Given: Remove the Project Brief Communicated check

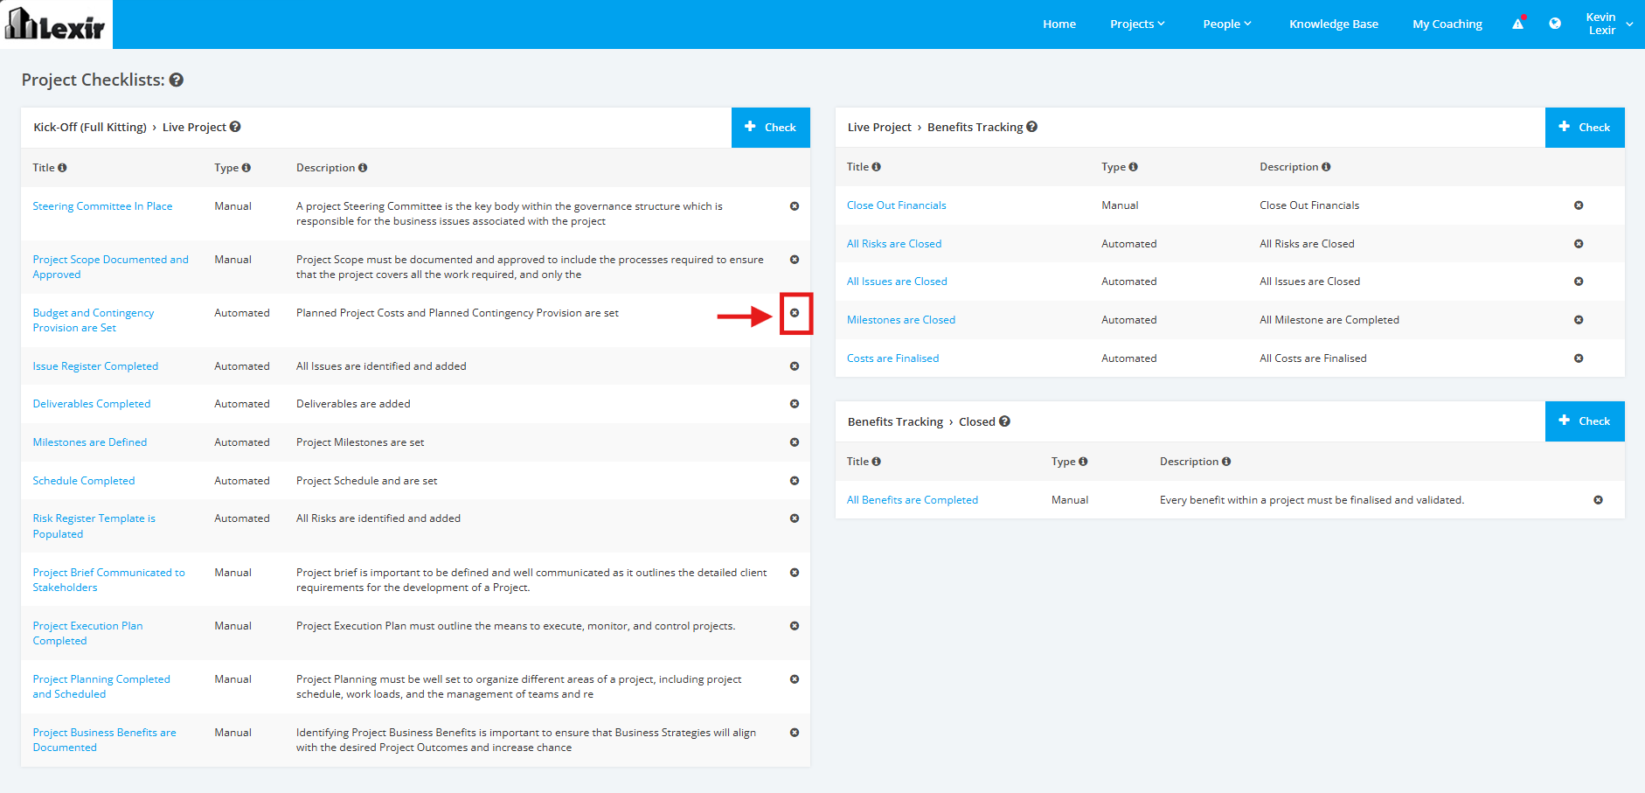Looking at the screenshot, I should tap(795, 573).
